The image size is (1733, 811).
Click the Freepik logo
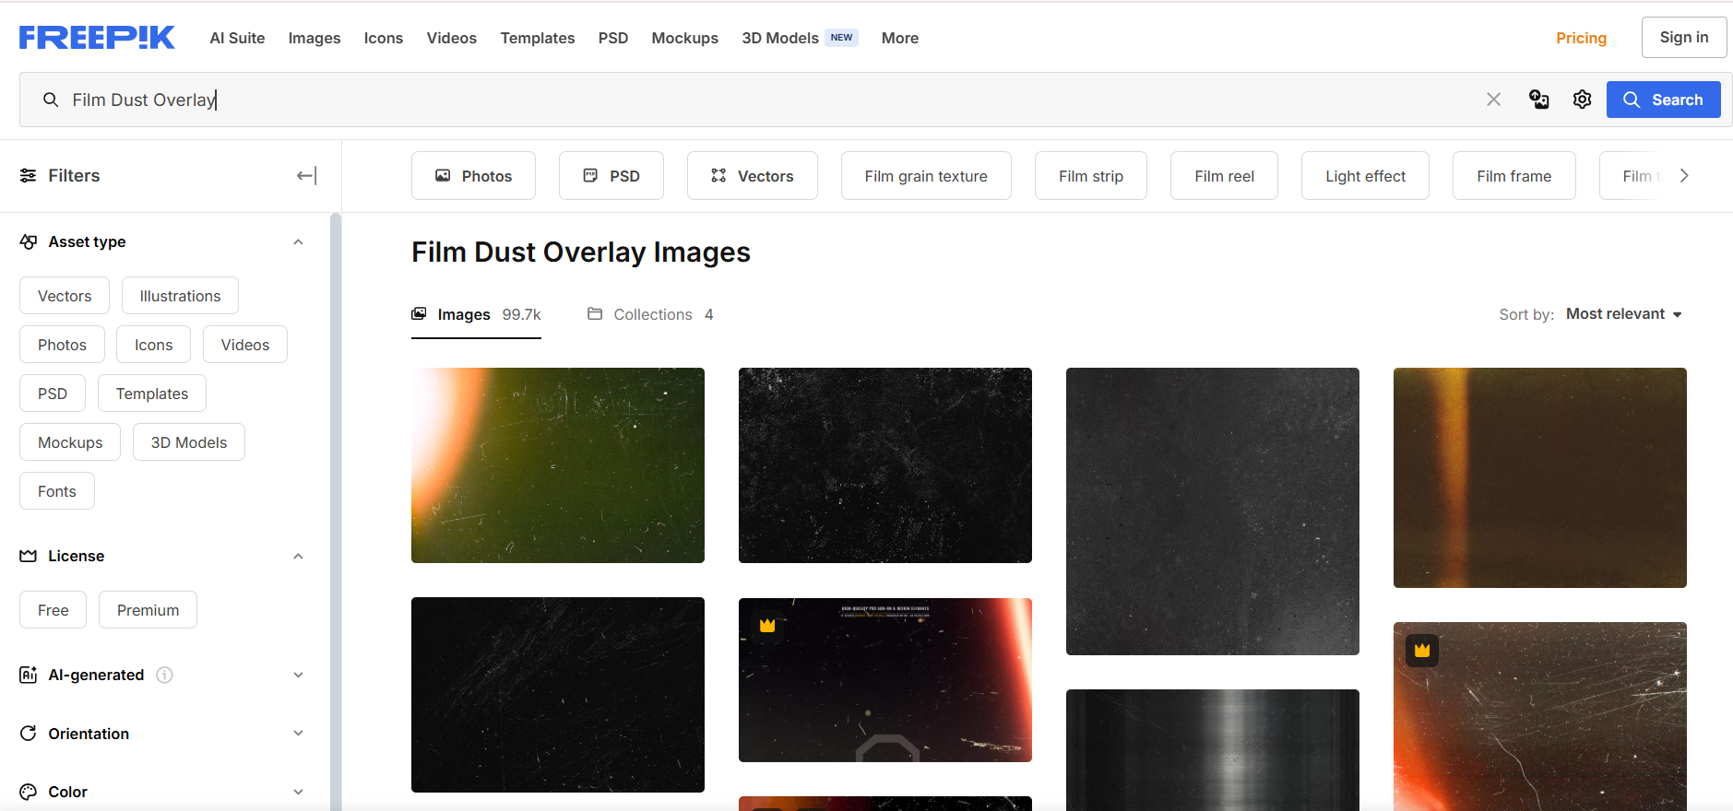click(x=97, y=38)
